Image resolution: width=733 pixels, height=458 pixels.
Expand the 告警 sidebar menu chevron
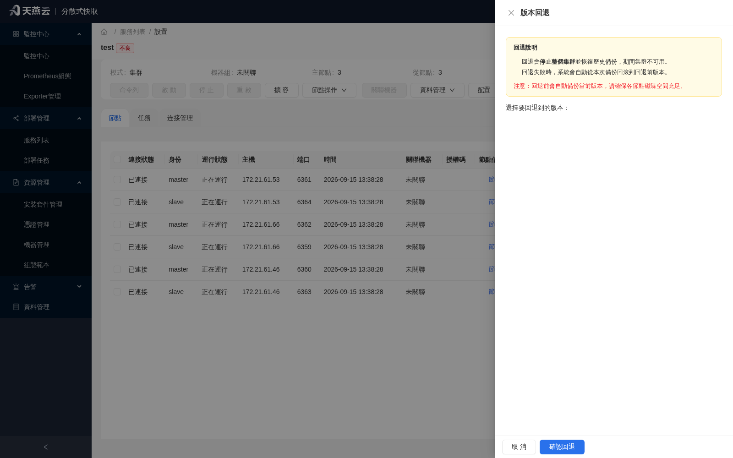coord(79,287)
